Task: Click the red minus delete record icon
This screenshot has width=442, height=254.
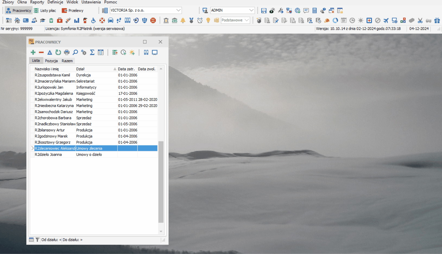Action: pos(41,52)
